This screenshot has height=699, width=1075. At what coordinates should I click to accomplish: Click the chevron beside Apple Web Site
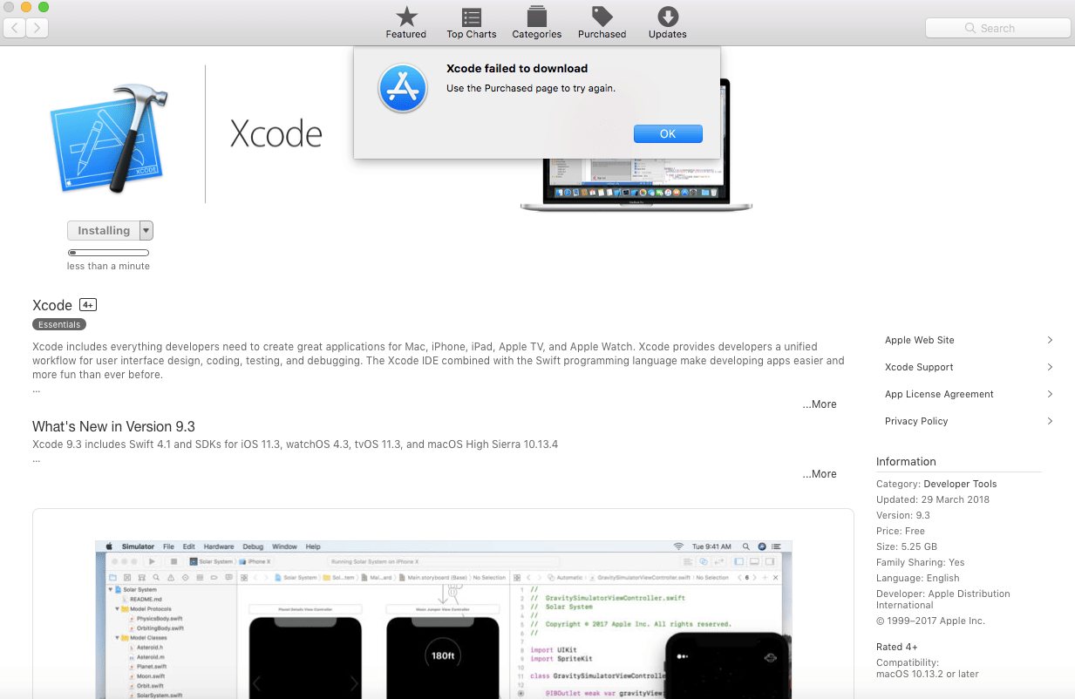click(1050, 340)
